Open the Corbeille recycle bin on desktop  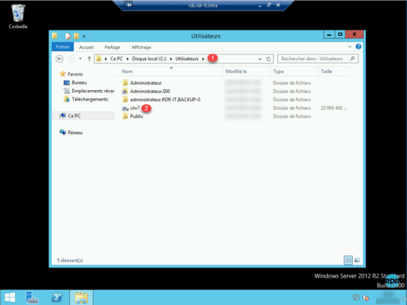18,16
